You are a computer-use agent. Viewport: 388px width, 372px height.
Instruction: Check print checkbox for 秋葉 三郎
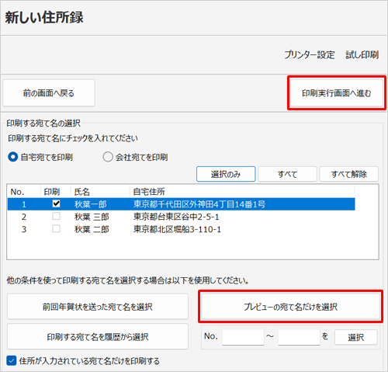click(x=56, y=216)
